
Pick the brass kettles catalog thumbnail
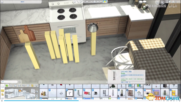(x=44, y=93)
